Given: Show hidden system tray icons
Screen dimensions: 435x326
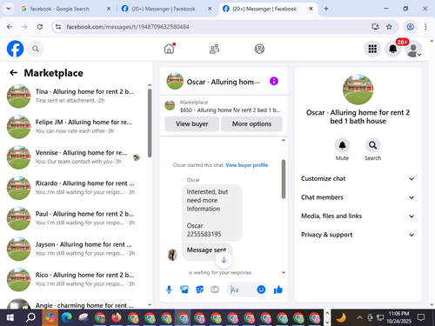Looking at the screenshot, I should [x=359, y=317].
